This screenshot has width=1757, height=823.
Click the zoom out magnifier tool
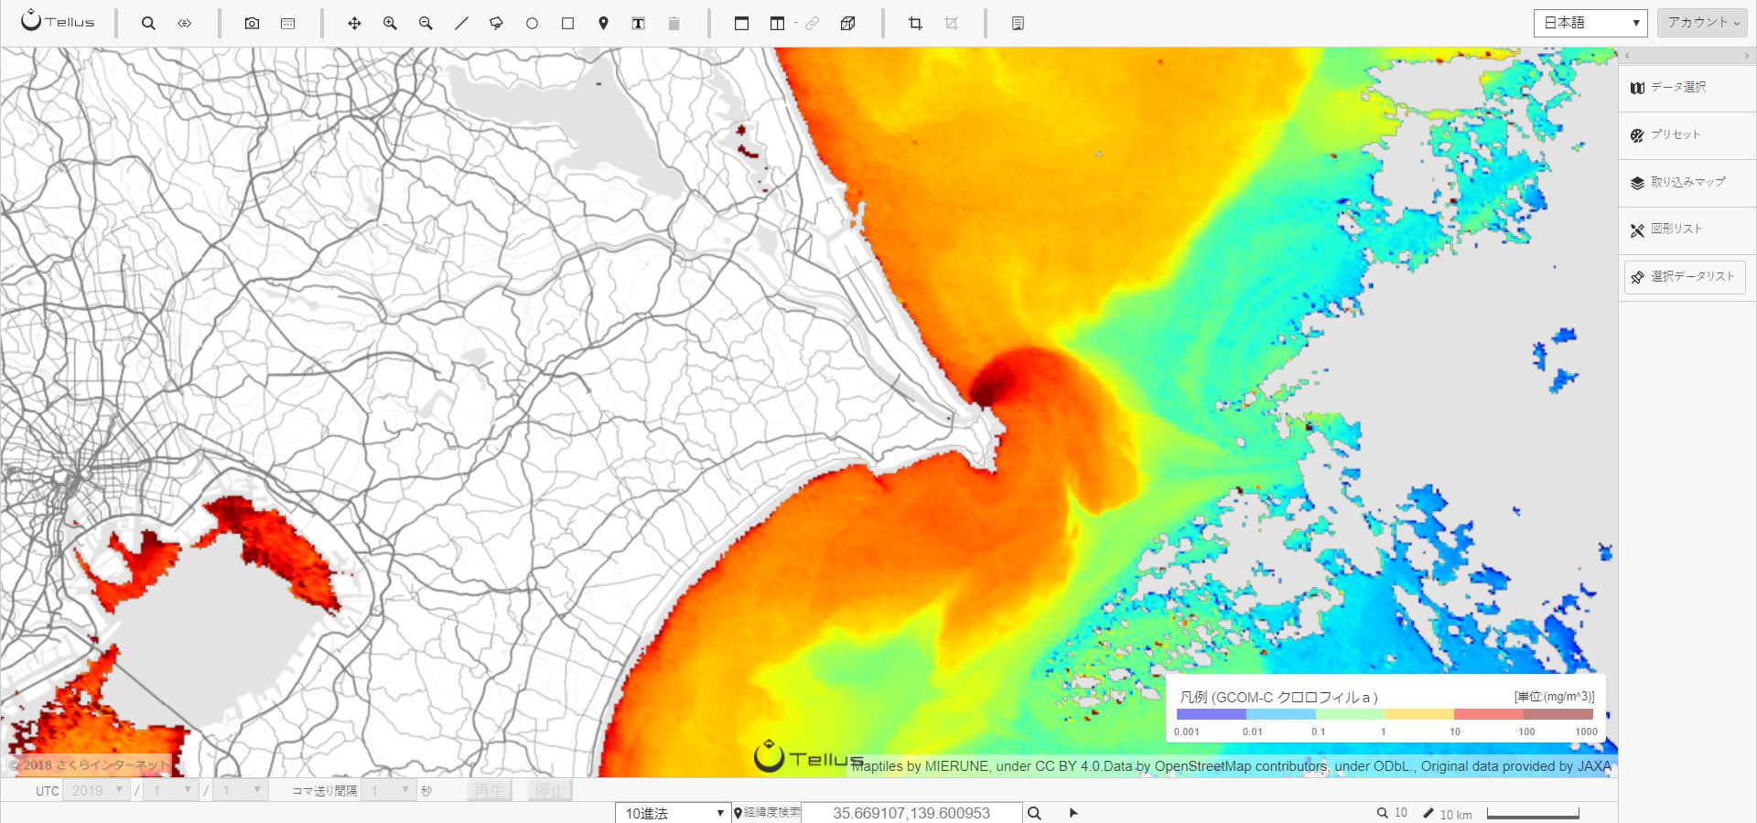426,24
